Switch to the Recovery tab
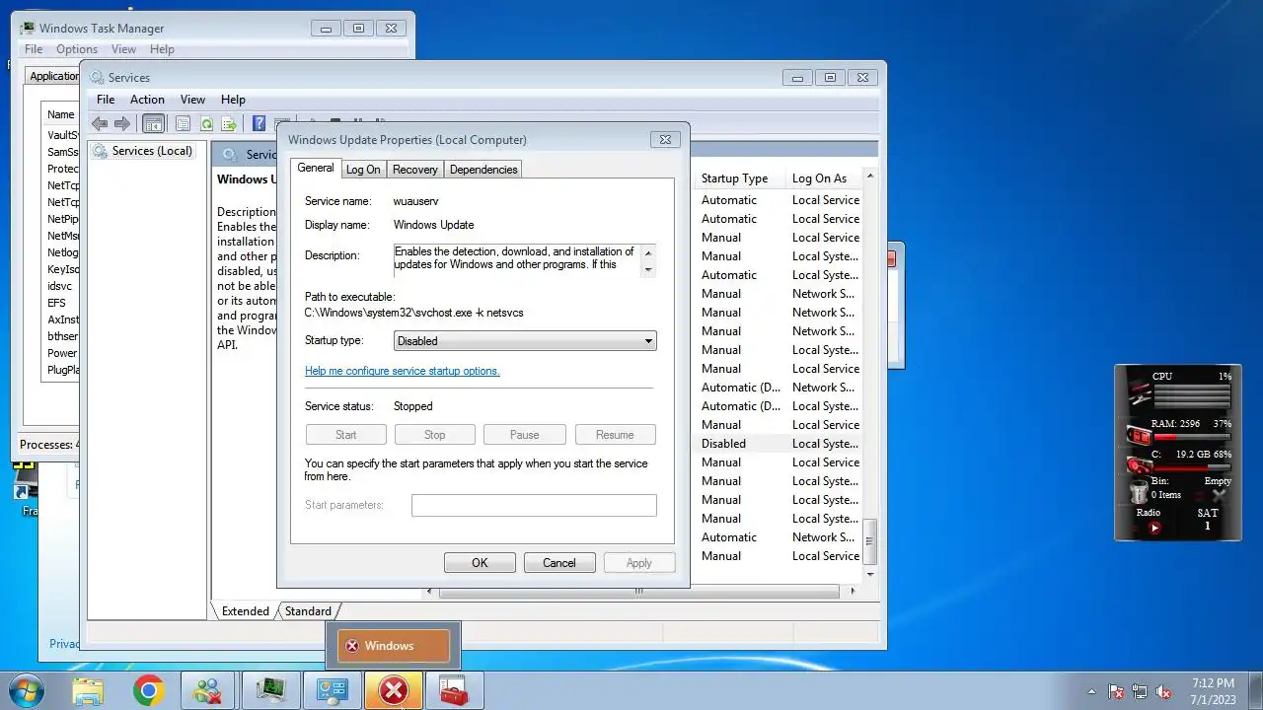Image resolution: width=1263 pixels, height=710 pixels. [x=415, y=170]
